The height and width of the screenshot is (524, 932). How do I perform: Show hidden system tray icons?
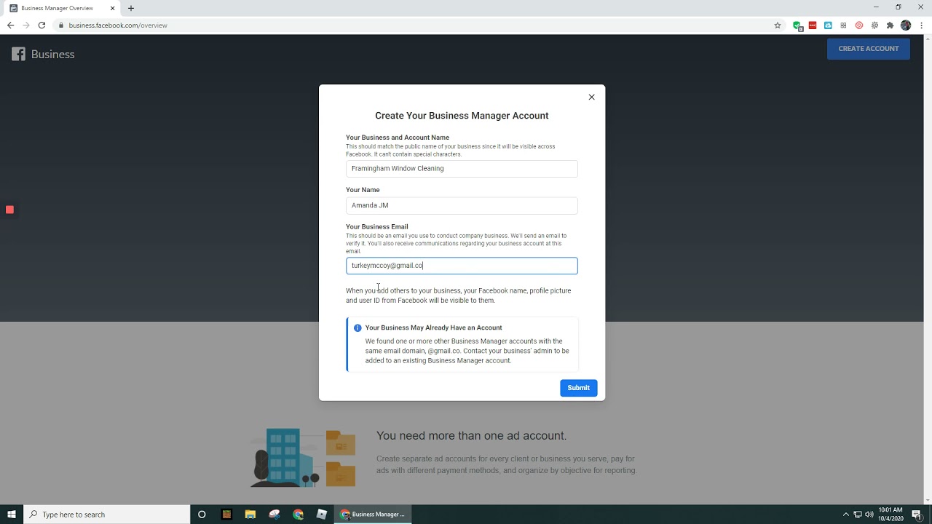click(x=845, y=515)
